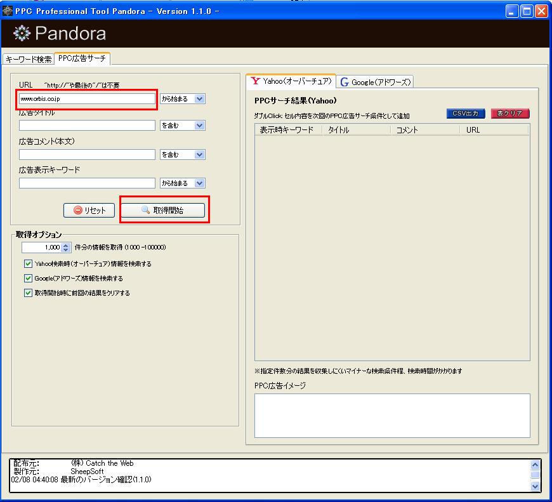Click the 1,000 count number field
Viewport: 552px width, 502px height.
[x=41, y=248]
